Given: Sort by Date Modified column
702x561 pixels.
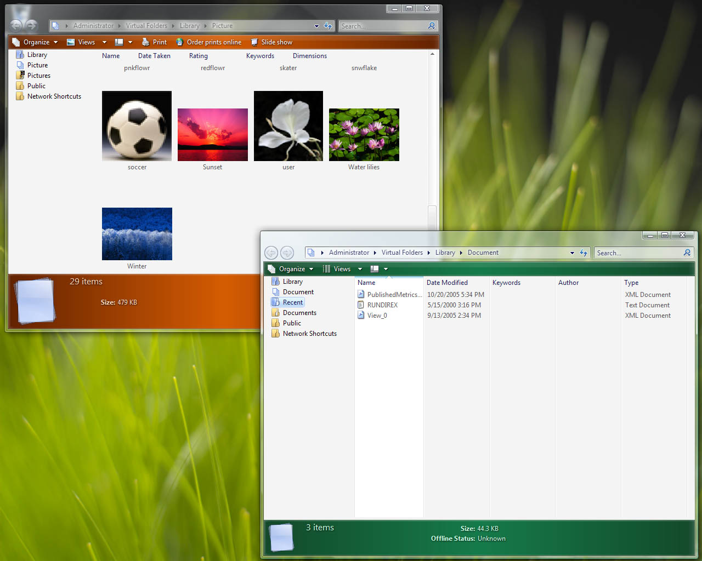Looking at the screenshot, I should (447, 283).
